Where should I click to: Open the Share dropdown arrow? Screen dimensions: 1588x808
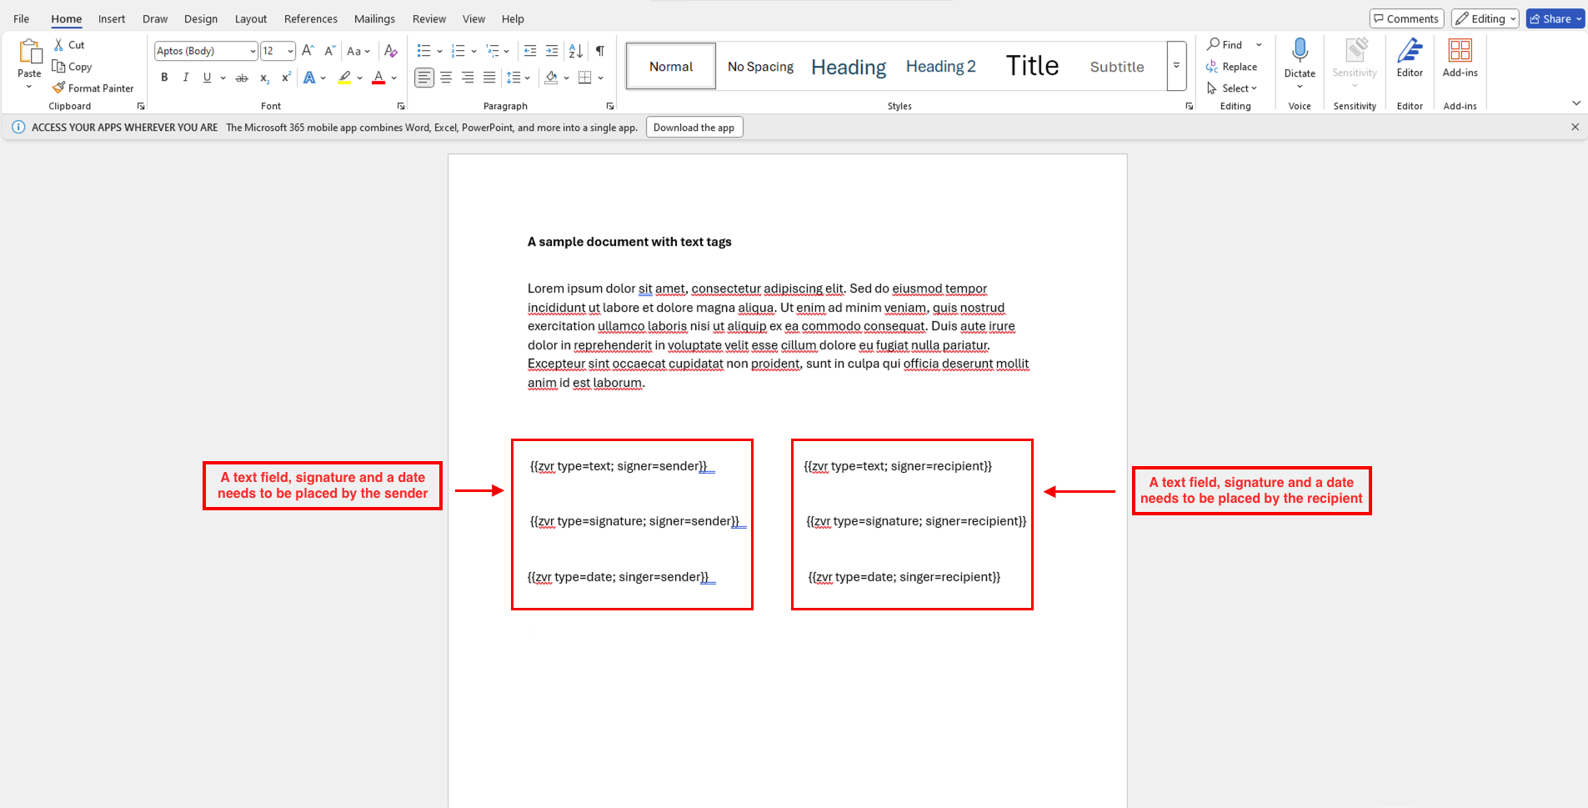point(1579,18)
